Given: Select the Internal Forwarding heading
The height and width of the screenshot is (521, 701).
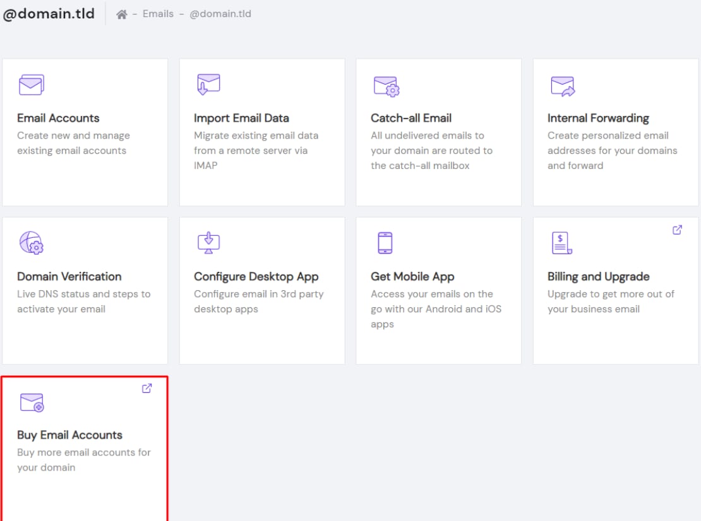Looking at the screenshot, I should coord(598,118).
